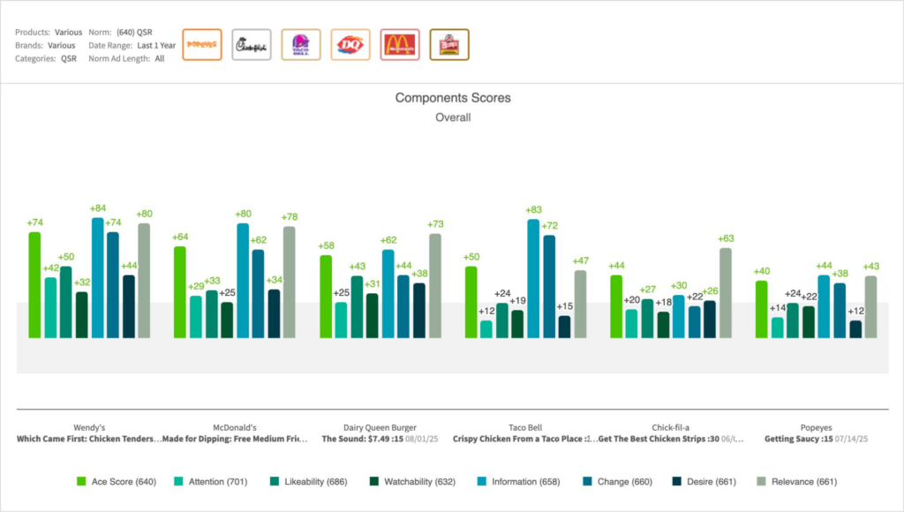Click Dairy Queen +58 Ace Score bar
This screenshot has width=904, height=512.
click(326, 297)
